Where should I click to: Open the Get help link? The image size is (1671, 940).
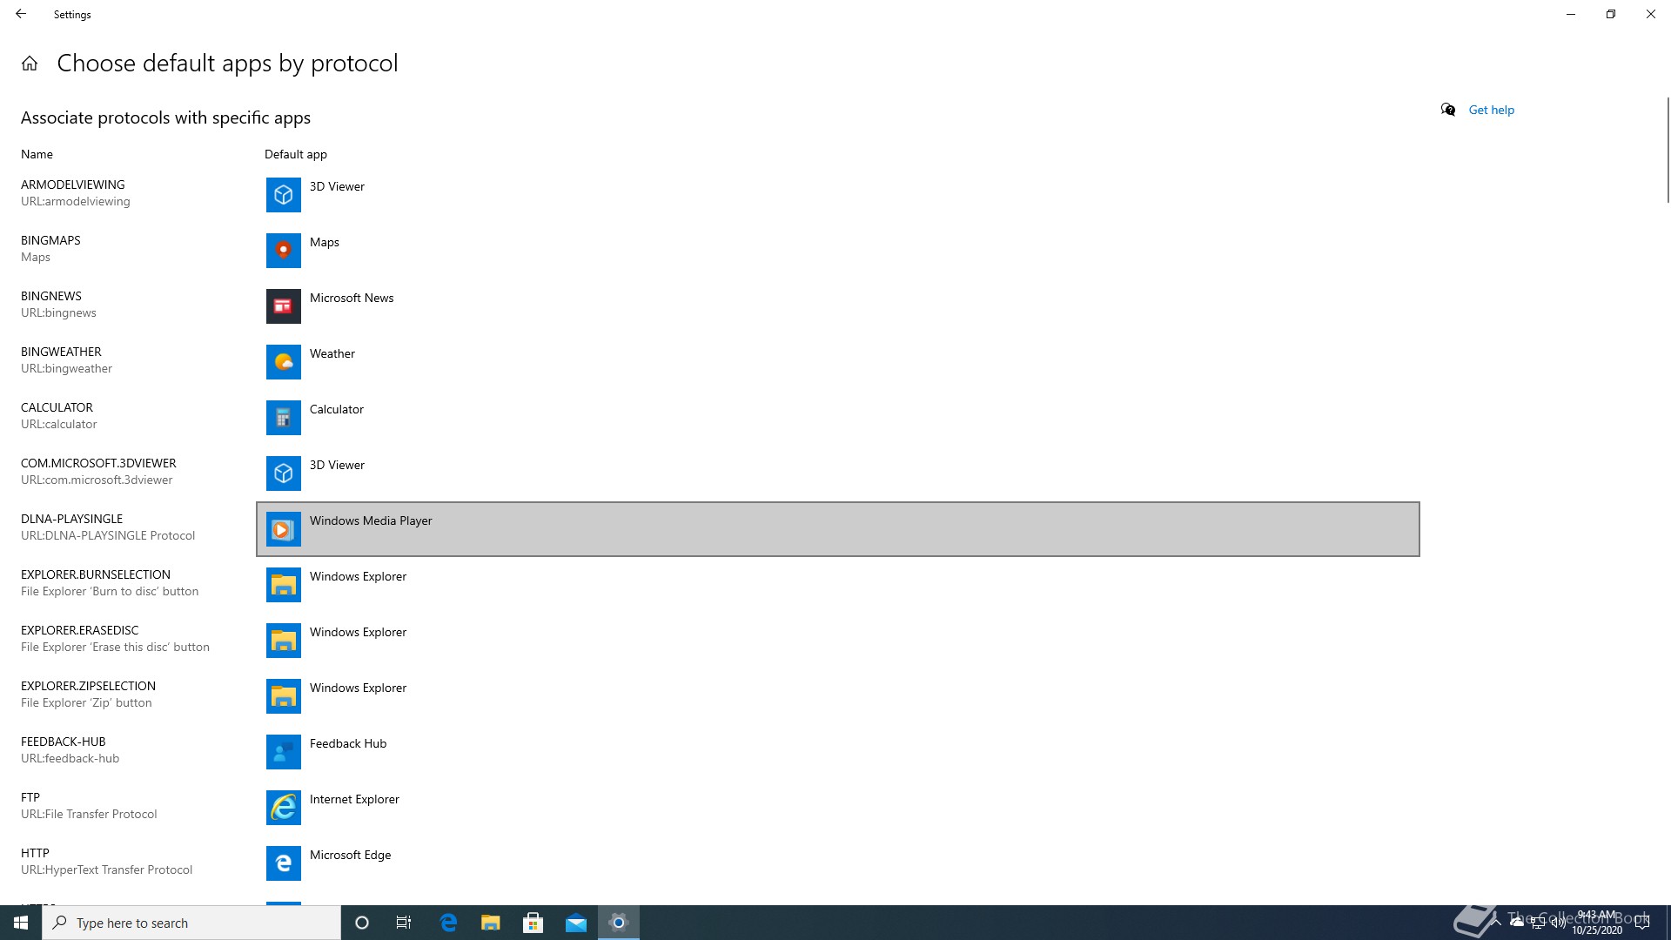tap(1491, 110)
